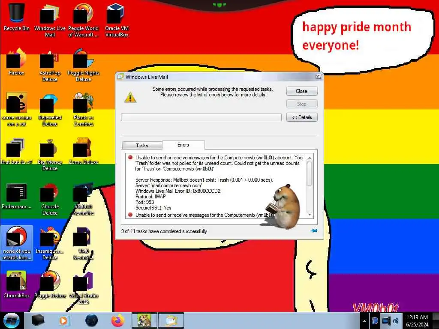Select Plants vs Zombies desktop icon
This screenshot has width=439, height=329.
click(83, 110)
